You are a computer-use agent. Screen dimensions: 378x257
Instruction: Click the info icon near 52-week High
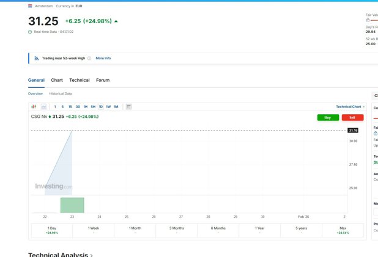coord(89,59)
